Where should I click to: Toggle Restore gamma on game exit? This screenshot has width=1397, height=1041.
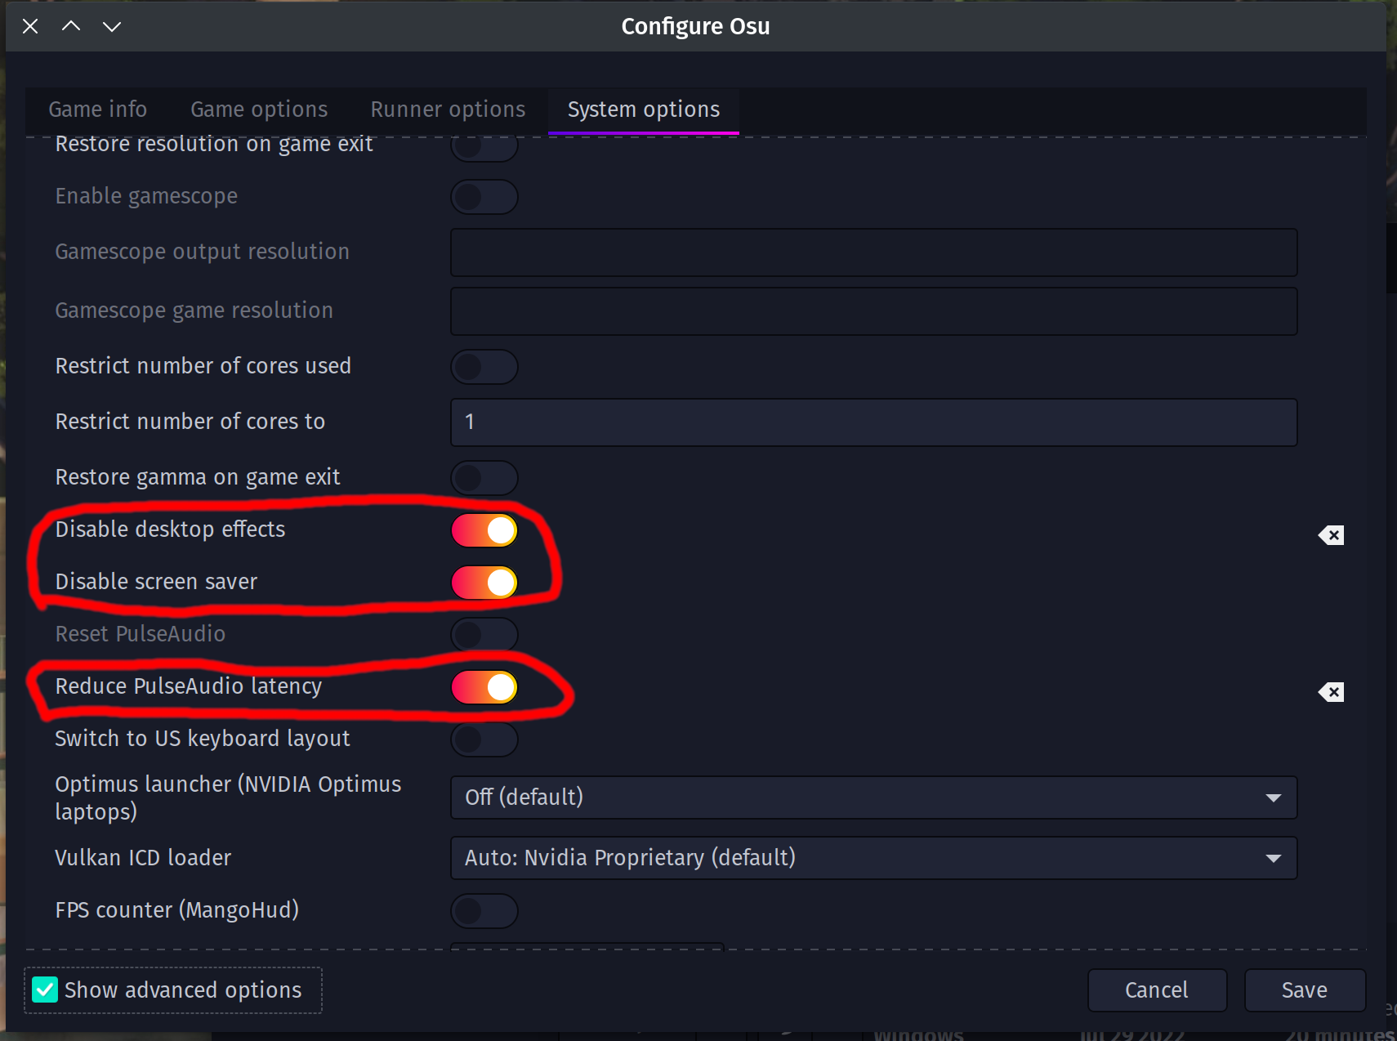[484, 478]
